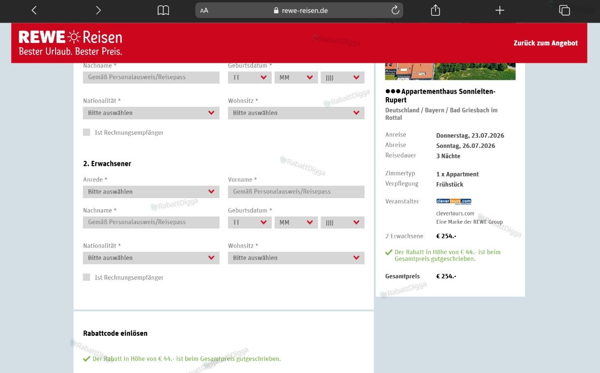Open the Safari bookmarks book icon
This screenshot has width=600, height=373.
pyautogui.click(x=163, y=10)
